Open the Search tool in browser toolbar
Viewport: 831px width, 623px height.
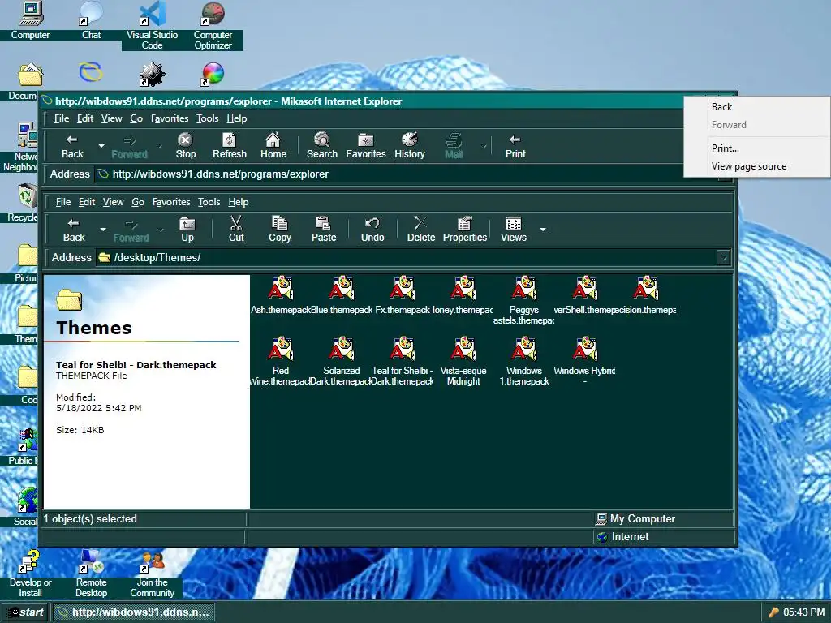321,146
